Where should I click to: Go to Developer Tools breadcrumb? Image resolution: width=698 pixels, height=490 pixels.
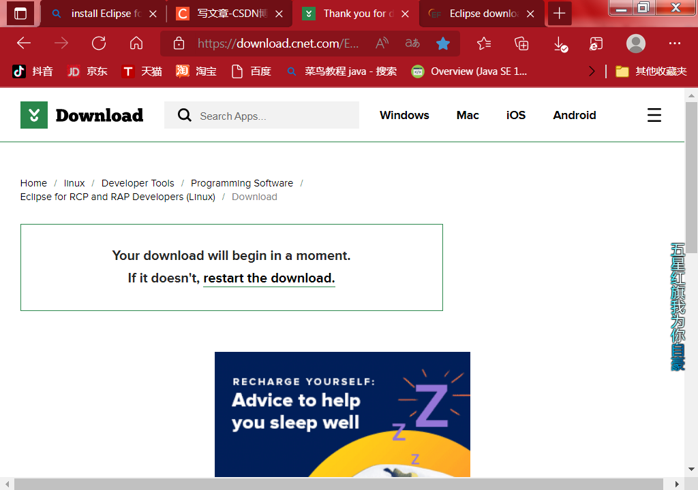point(138,183)
